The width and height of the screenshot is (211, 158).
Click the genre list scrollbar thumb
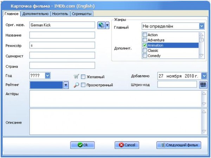(x=201, y=40)
